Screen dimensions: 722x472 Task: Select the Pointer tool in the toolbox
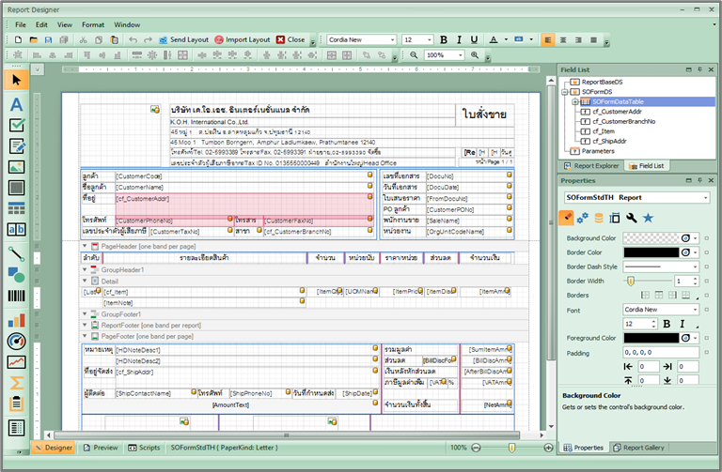coord(16,80)
